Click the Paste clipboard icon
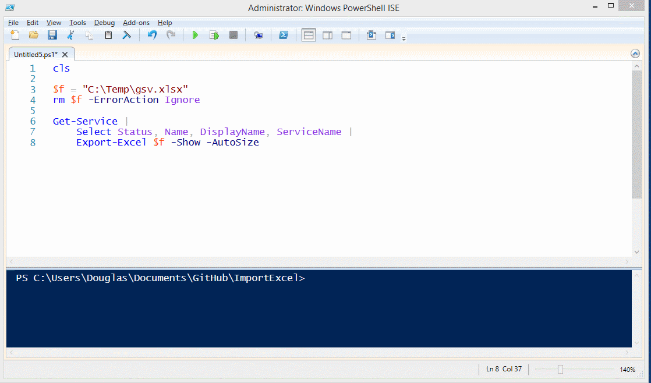The image size is (651, 383). pyautogui.click(x=108, y=36)
